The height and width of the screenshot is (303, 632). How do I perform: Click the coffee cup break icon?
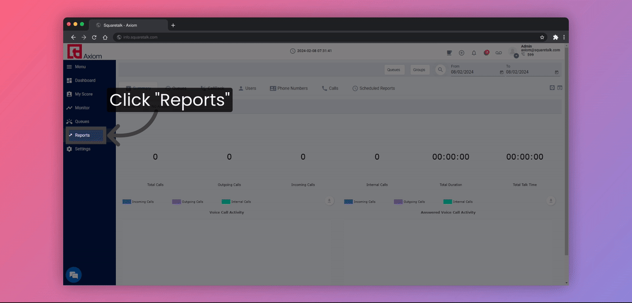449,53
